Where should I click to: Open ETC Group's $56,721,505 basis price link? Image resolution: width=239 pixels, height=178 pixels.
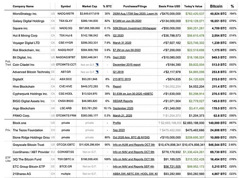(x=172, y=167)
